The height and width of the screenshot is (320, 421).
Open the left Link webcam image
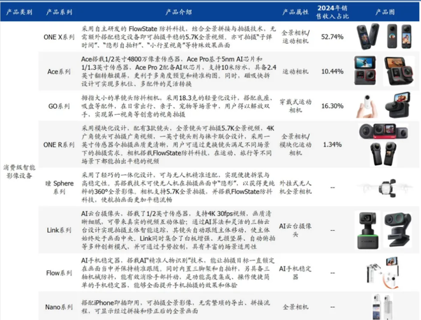coord(367,231)
